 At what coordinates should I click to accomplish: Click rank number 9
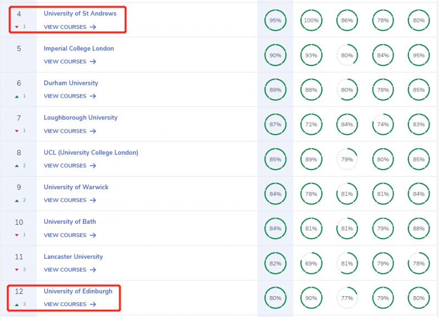coord(19,187)
